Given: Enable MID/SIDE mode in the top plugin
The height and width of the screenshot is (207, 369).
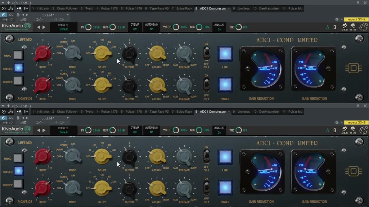Looking at the screenshot, I should pyautogui.click(x=18, y=81).
